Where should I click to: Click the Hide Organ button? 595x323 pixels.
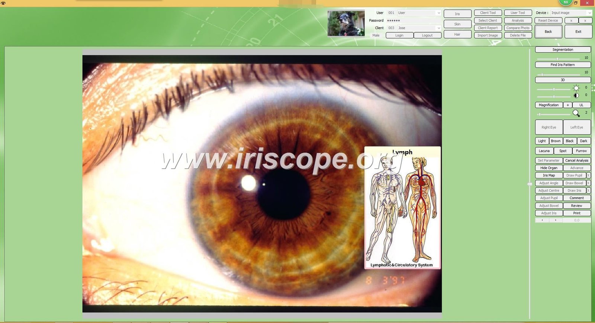[549, 168]
